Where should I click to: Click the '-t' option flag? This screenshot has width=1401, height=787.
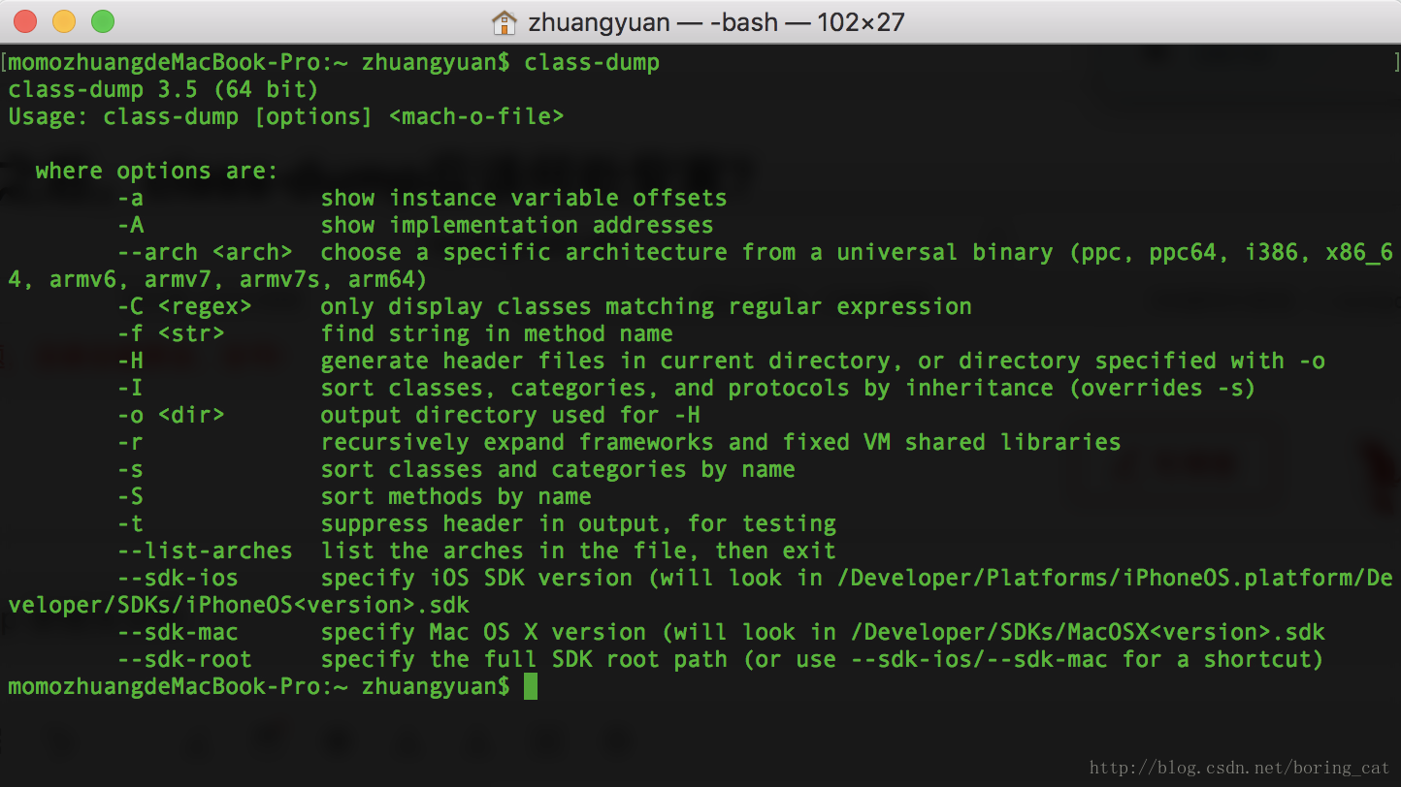point(130,524)
